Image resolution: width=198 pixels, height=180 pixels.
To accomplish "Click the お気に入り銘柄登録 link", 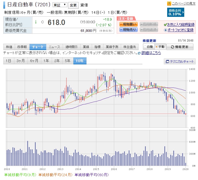I will [181, 25].
